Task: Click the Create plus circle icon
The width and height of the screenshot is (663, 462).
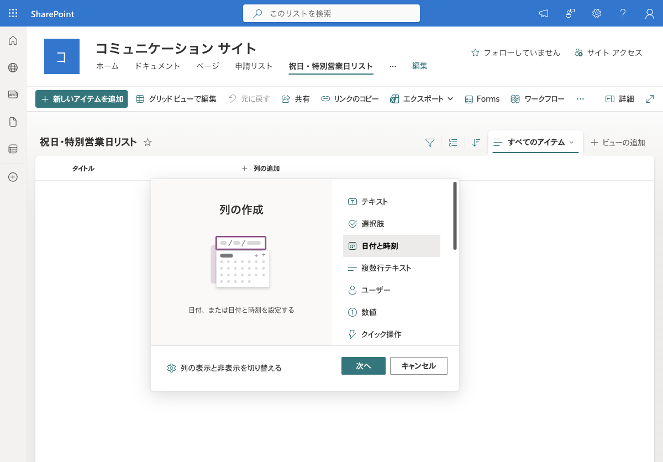Action: (x=13, y=177)
